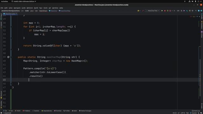
Task: Open the File menu
Action: [2, 8]
